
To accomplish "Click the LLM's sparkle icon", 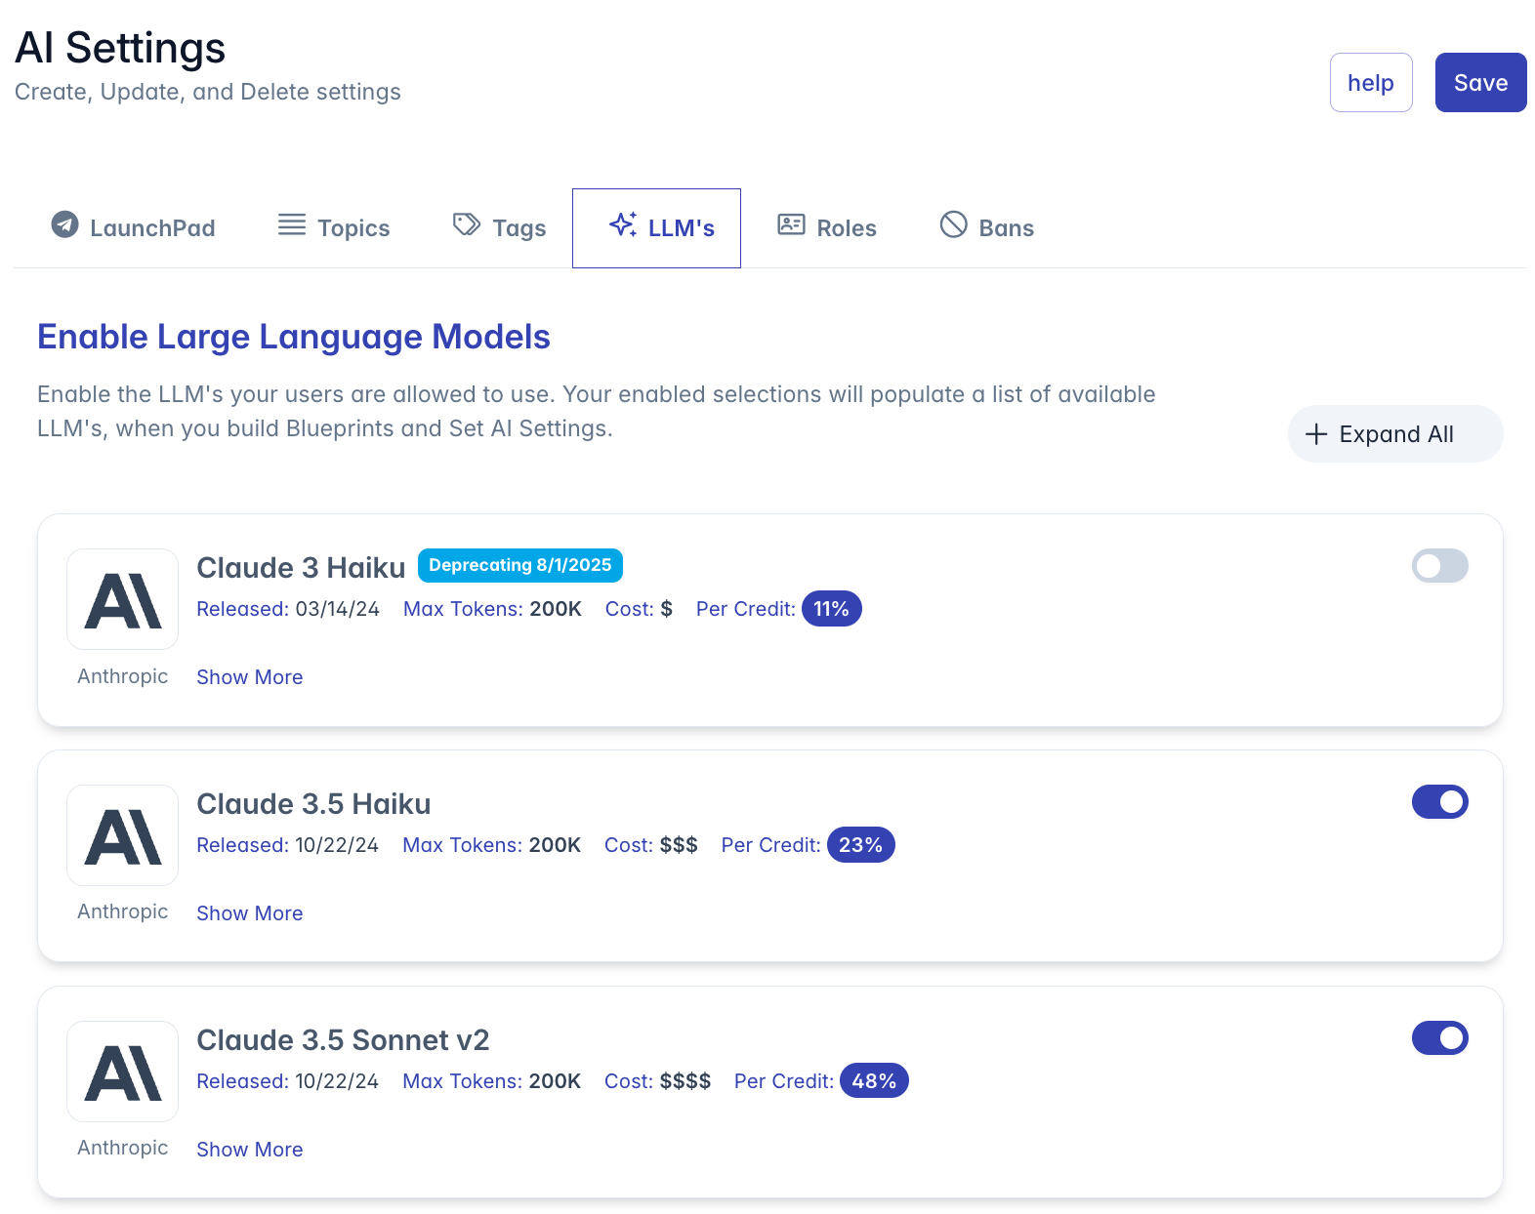I will [623, 224].
